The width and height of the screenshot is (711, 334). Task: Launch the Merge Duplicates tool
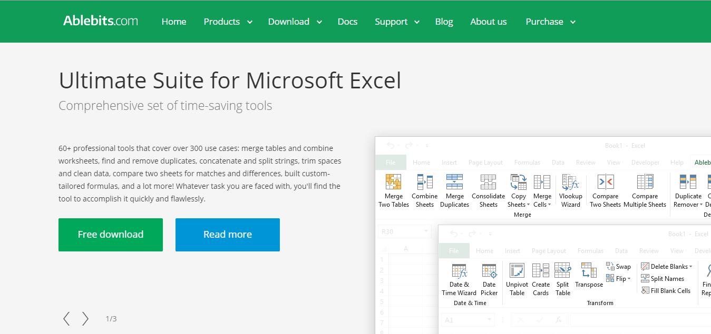454,190
